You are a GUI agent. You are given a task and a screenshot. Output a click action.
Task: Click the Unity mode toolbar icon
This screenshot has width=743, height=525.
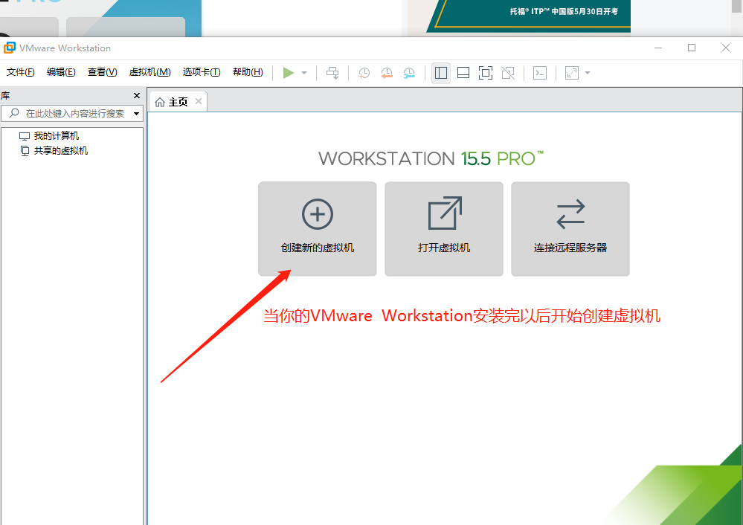coord(508,73)
